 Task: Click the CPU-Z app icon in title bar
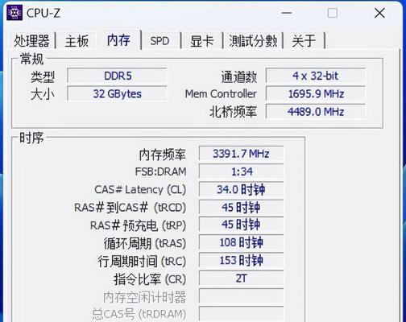pyautogui.click(x=14, y=12)
